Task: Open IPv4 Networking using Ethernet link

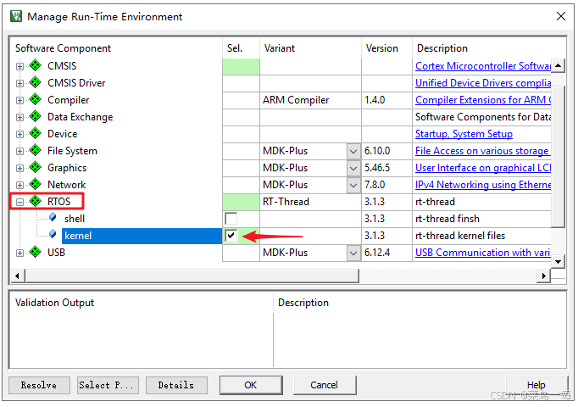Action: pyautogui.click(x=483, y=185)
